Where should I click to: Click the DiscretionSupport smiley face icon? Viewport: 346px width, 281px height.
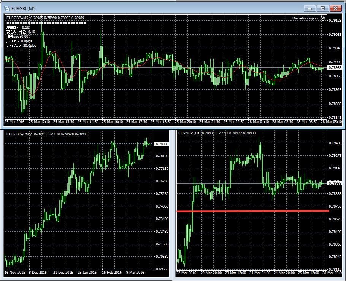322,18
